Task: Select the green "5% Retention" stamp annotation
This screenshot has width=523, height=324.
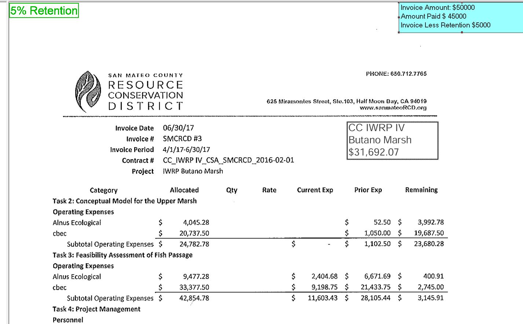Action: (x=44, y=11)
